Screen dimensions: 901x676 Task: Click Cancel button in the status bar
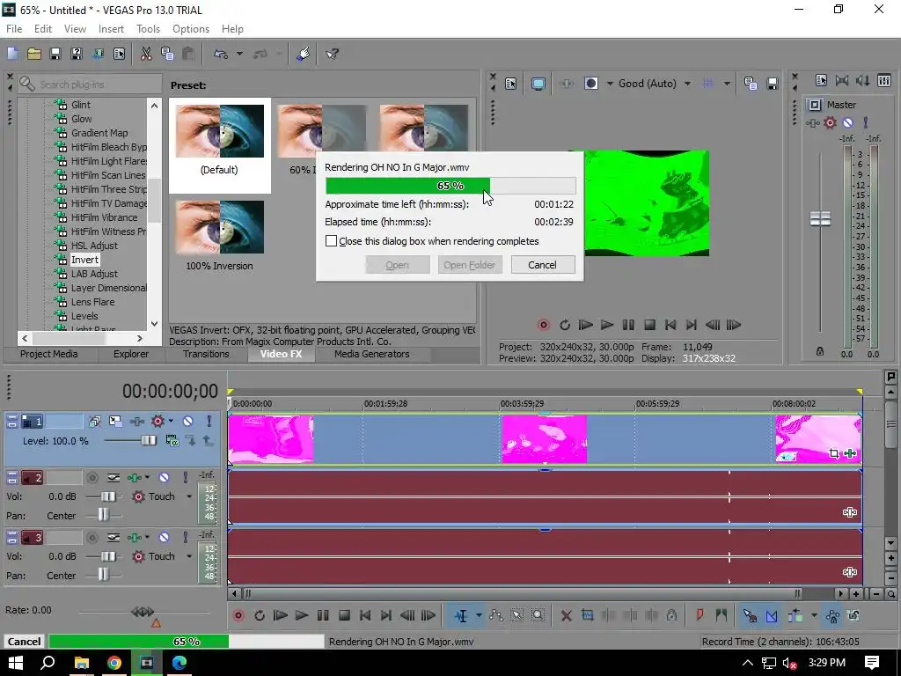[24, 642]
